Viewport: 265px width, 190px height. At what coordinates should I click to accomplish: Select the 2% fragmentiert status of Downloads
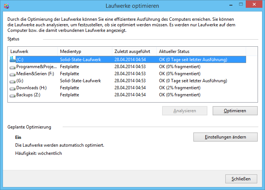(180, 88)
